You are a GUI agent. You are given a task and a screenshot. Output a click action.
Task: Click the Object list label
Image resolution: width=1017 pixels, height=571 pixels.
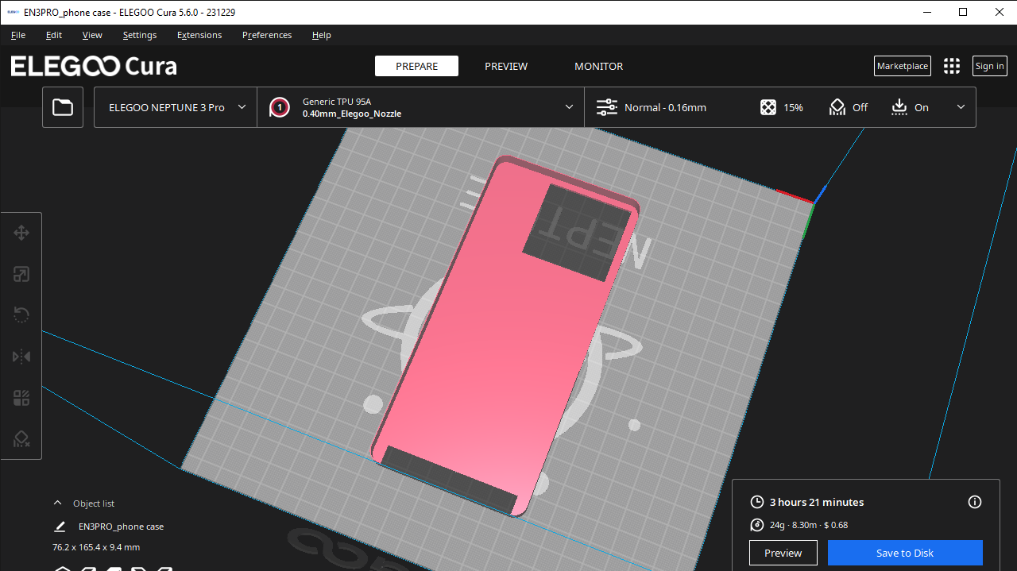click(x=94, y=503)
